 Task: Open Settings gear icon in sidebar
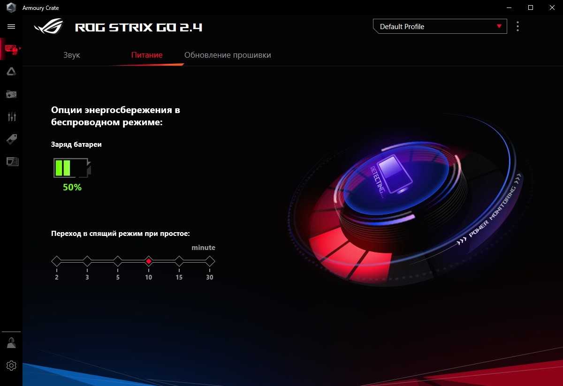[11, 365]
